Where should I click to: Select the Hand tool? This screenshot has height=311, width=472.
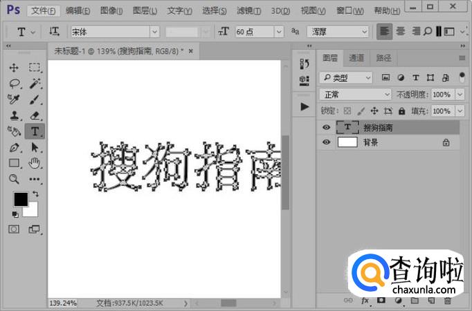[x=35, y=163]
